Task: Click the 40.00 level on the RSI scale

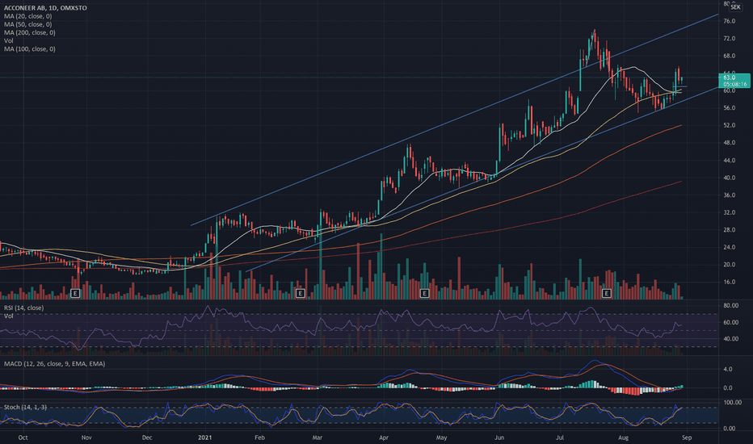Action: 730,338
